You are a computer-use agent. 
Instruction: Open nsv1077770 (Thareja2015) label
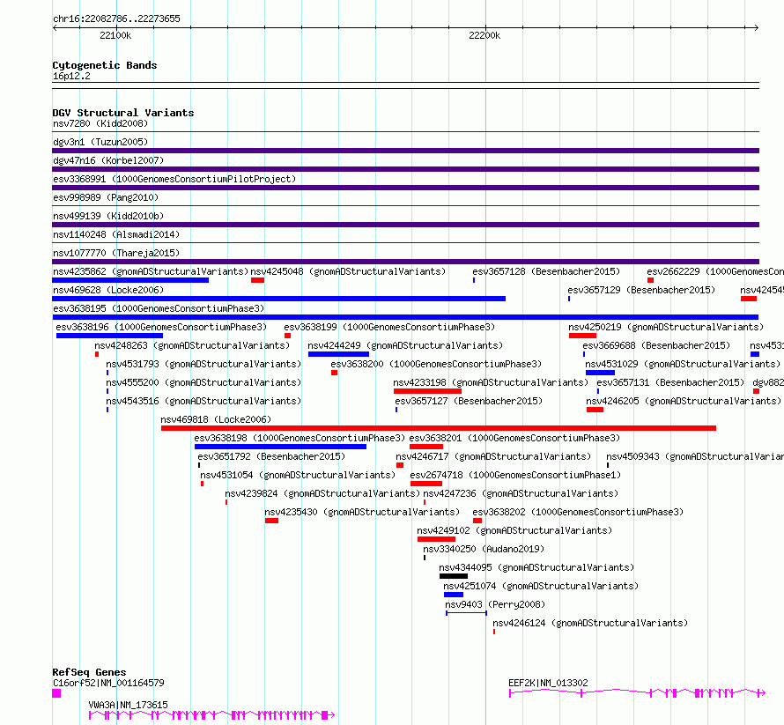pyautogui.click(x=116, y=253)
